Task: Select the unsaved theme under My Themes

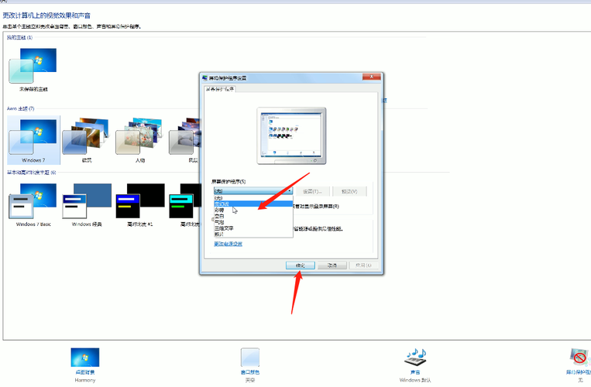Action: click(33, 66)
